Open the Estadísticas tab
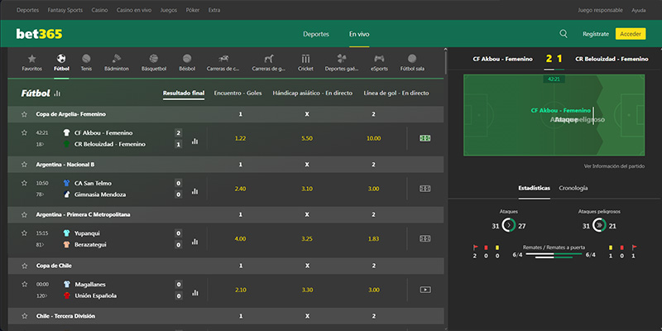Viewport: 662px width, 331px height. (x=534, y=188)
